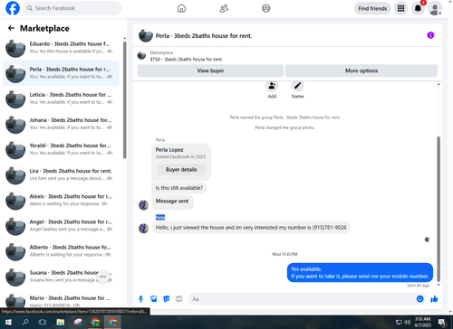Open active Chrome window on taskbar
The width and height of the screenshot is (453, 329).
pos(113,322)
